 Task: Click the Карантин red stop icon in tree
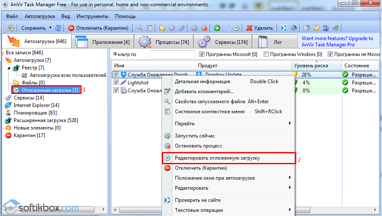point(8,135)
